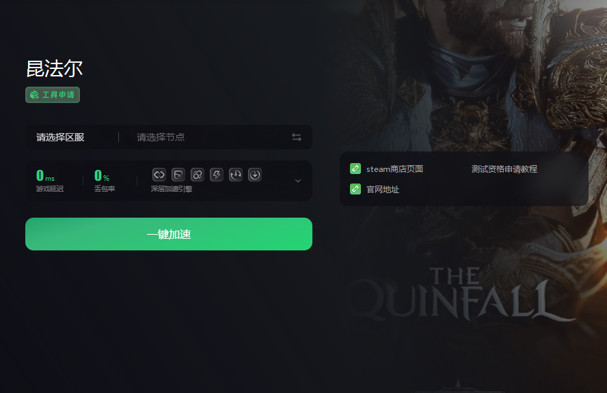
Task: Click the swap arrows icon in server row
Action: pos(297,137)
